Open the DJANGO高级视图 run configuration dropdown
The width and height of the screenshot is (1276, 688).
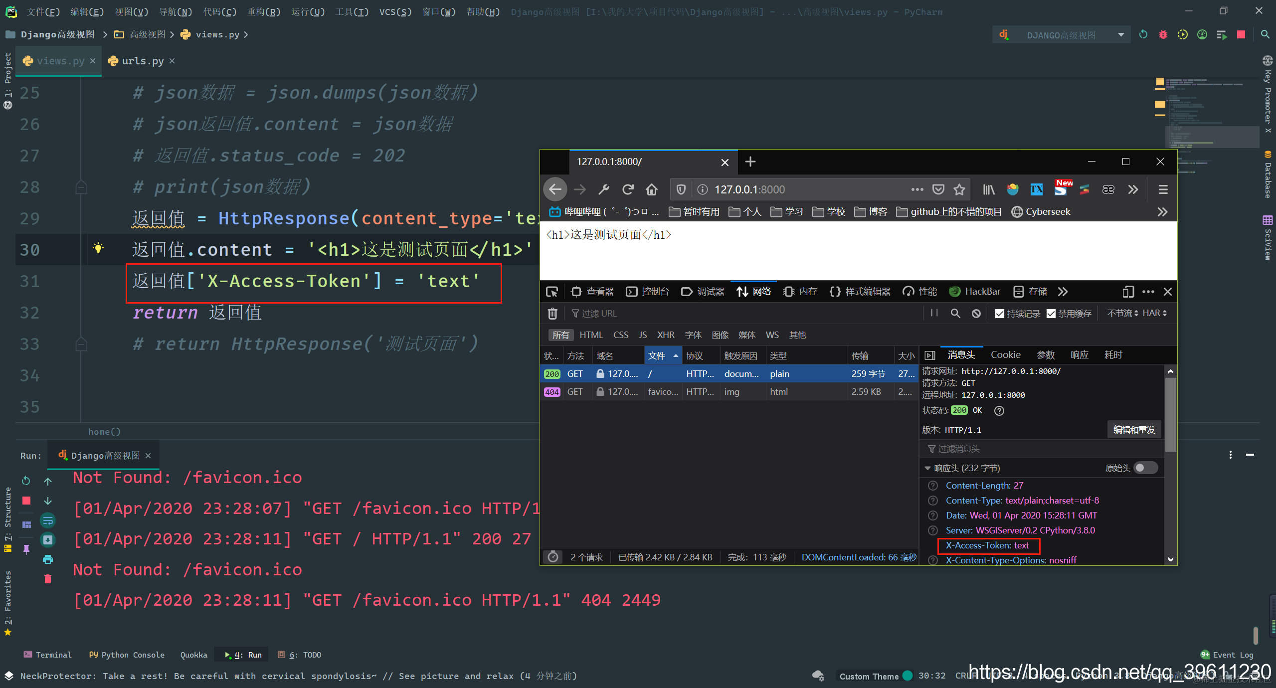click(x=1061, y=35)
